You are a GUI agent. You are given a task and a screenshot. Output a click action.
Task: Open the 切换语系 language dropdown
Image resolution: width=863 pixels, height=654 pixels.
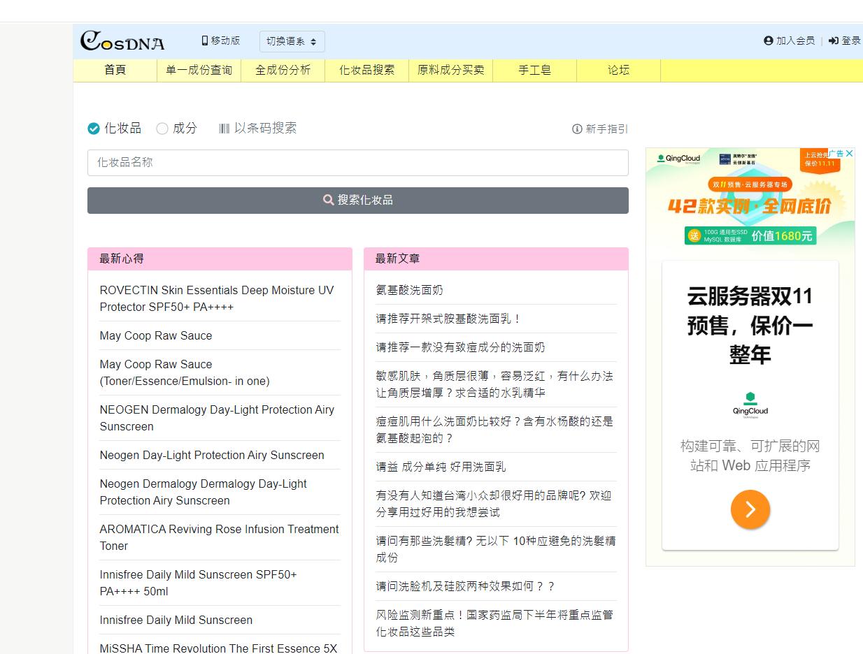(x=292, y=41)
